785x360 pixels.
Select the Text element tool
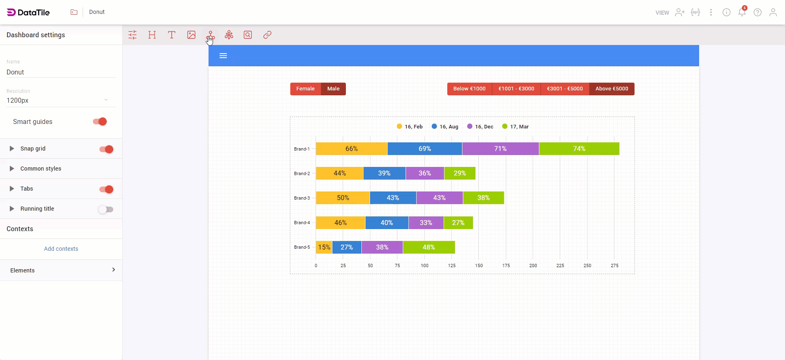pyautogui.click(x=172, y=35)
